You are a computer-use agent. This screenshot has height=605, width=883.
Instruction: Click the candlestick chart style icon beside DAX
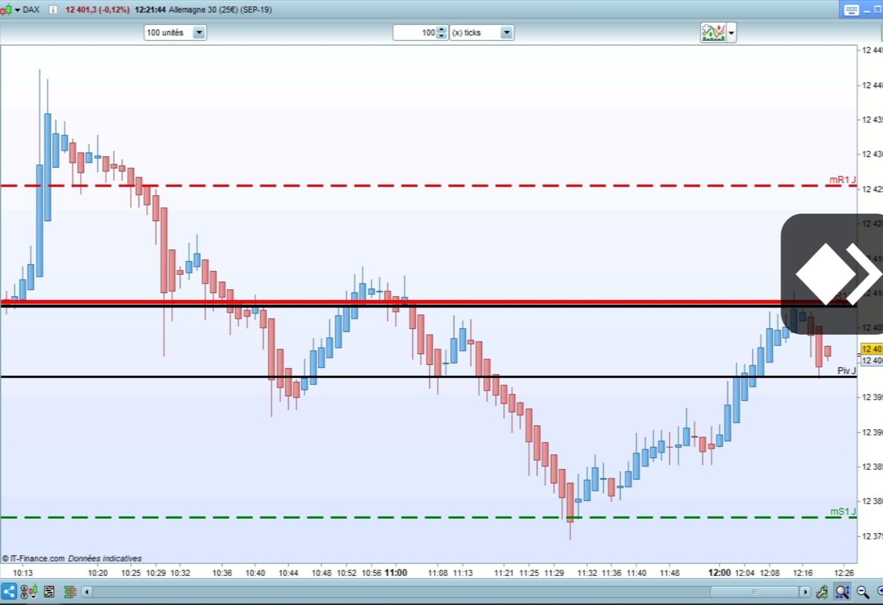click(6, 9)
